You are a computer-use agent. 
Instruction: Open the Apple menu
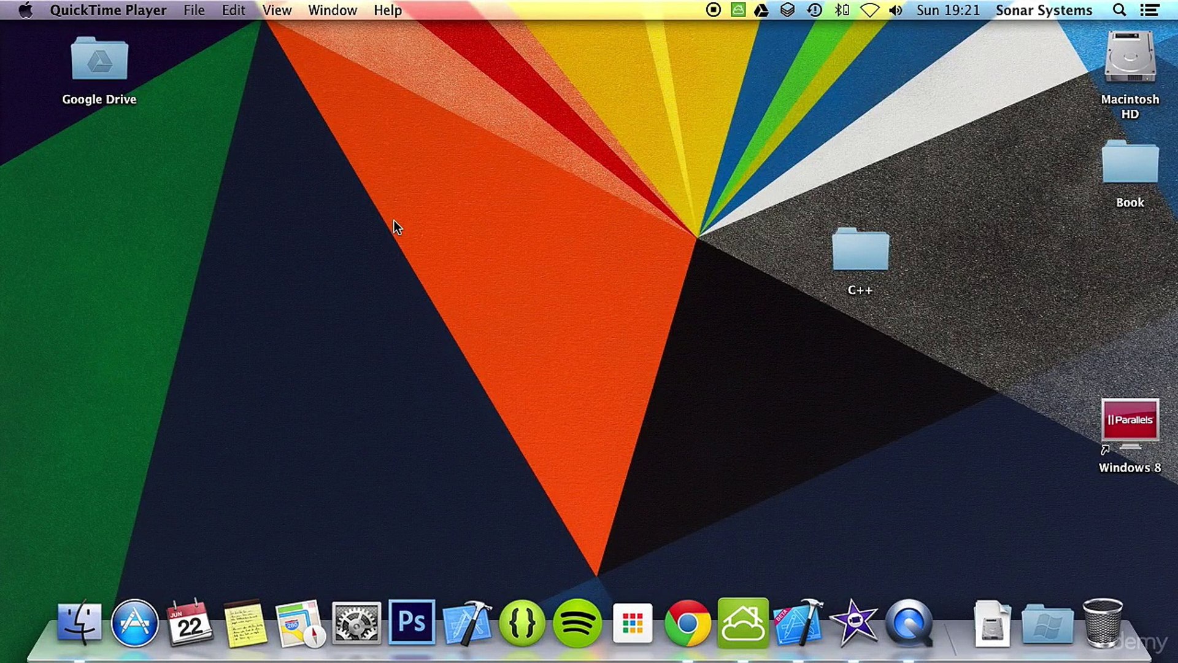click(x=25, y=10)
